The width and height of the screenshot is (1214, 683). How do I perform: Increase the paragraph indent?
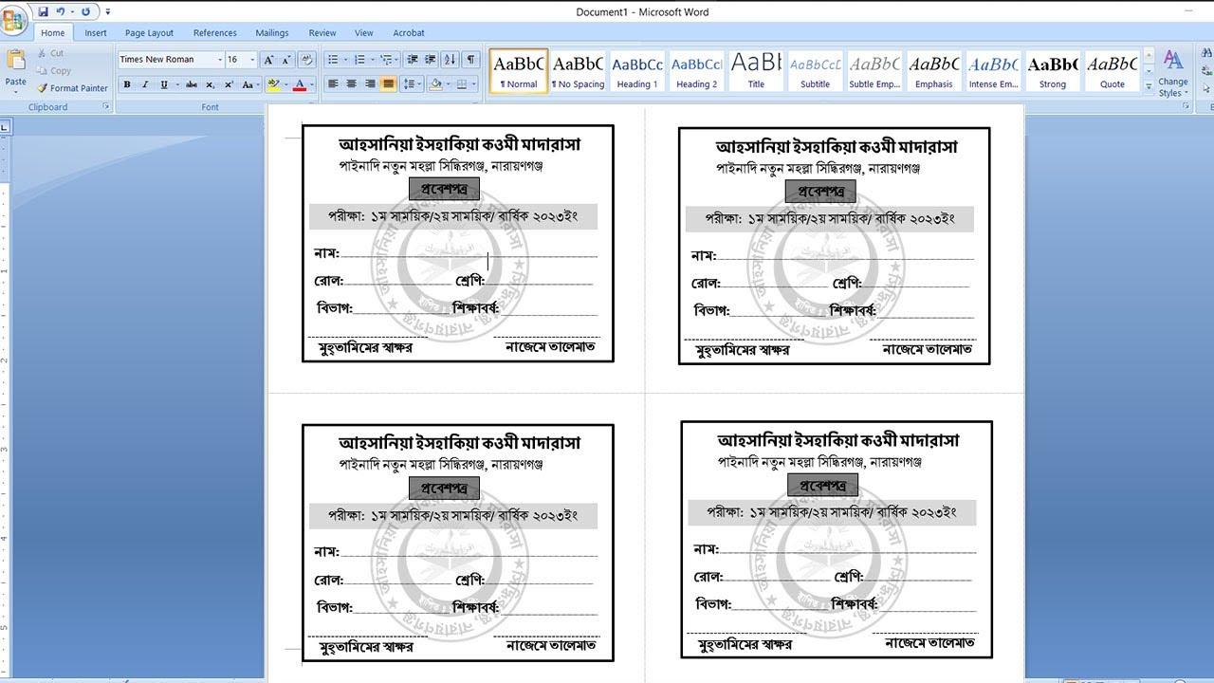pyautogui.click(x=430, y=60)
